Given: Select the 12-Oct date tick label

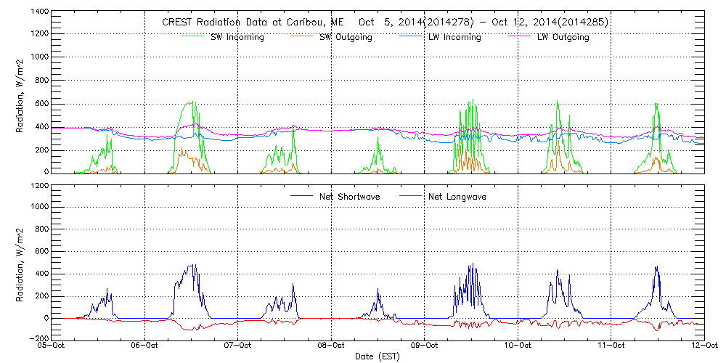Looking at the screenshot, I should click(703, 346).
